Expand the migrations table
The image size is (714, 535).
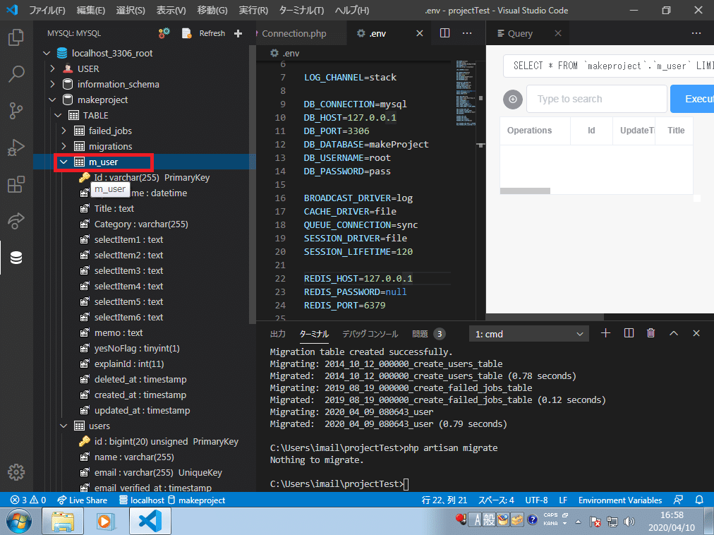pos(63,146)
